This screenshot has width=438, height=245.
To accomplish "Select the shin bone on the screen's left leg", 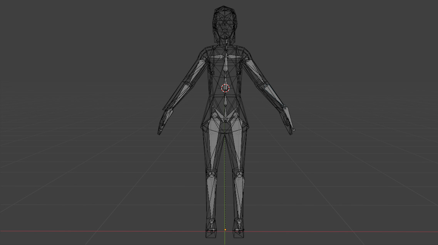I will (212, 197).
